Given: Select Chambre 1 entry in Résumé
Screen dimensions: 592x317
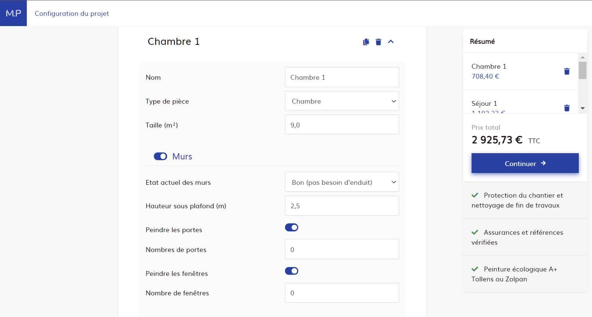Looking at the screenshot, I should (488, 67).
